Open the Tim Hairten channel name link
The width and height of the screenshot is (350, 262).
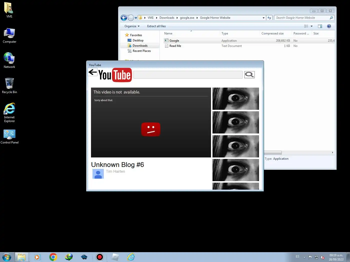pyautogui.click(x=115, y=171)
